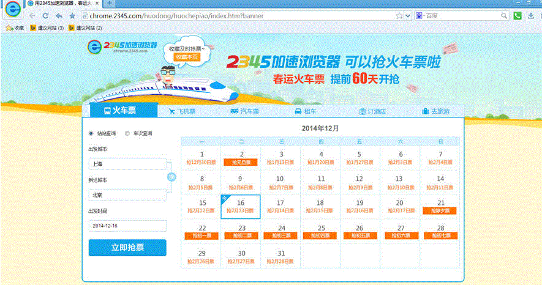
Task: Click the 抢初六票 badge on day 27
Action: point(402,235)
